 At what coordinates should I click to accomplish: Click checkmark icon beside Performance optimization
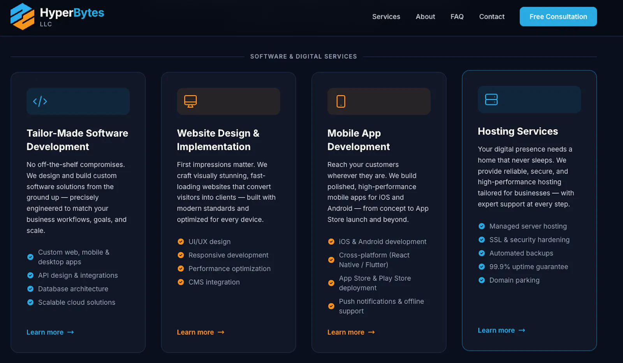(x=181, y=269)
